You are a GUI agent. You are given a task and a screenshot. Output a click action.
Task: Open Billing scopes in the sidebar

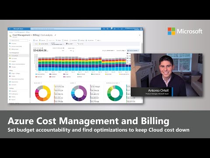pos(14,49)
